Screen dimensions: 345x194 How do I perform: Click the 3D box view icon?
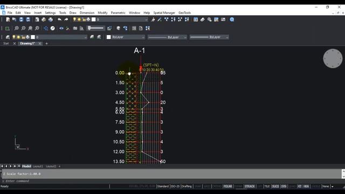(x=119, y=28)
